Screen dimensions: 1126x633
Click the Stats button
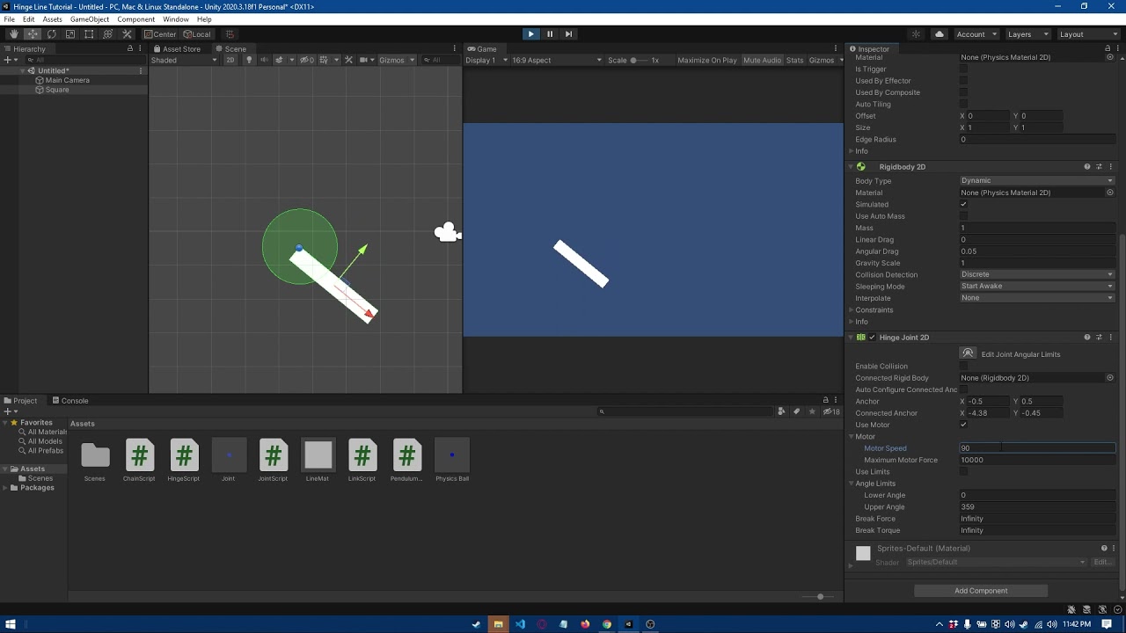pos(795,60)
